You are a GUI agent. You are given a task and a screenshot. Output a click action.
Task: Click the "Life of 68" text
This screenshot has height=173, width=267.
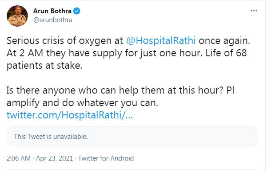[x=226, y=53]
